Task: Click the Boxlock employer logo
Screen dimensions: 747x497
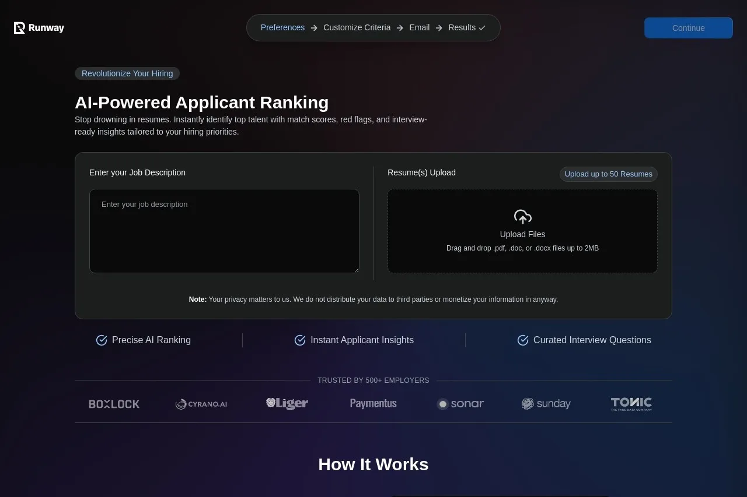Action: click(114, 404)
